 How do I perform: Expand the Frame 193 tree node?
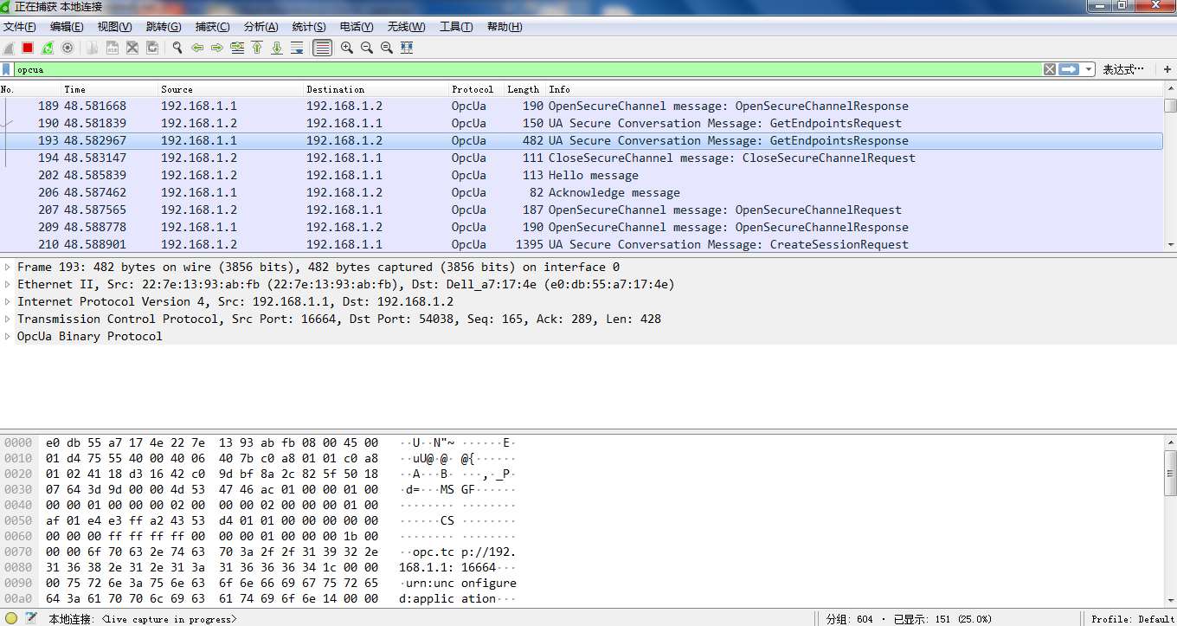pos(8,267)
